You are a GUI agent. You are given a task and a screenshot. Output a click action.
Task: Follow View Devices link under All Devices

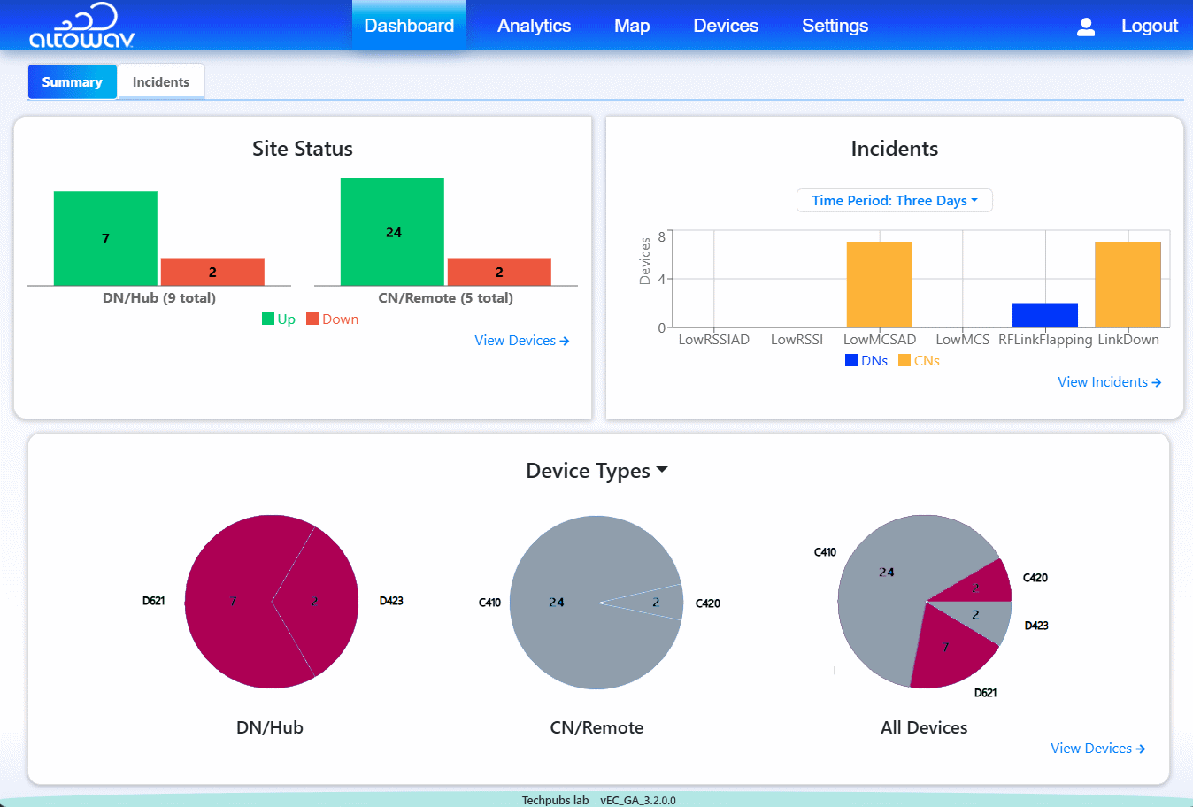click(x=1097, y=749)
